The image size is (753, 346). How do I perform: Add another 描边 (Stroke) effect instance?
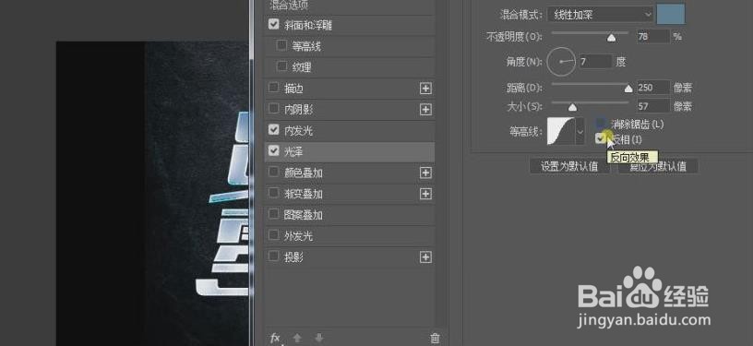[425, 89]
